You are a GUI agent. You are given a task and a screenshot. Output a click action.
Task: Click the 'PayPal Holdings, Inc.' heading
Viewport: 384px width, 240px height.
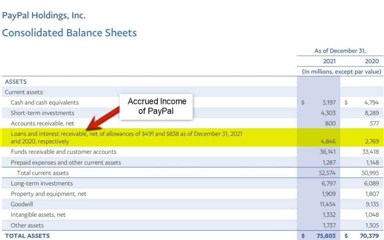click(x=43, y=15)
